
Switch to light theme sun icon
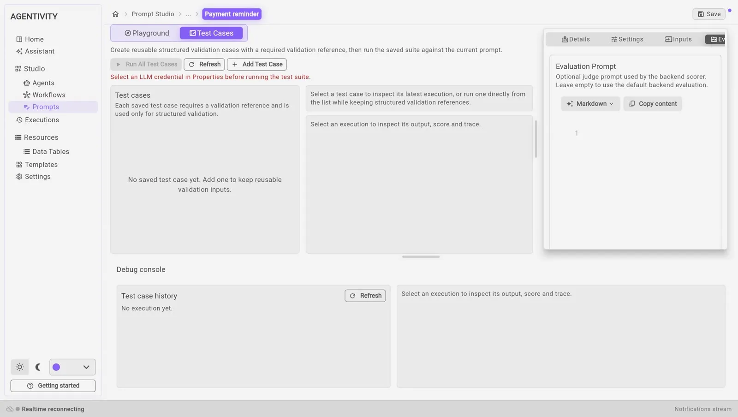tap(20, 367)
